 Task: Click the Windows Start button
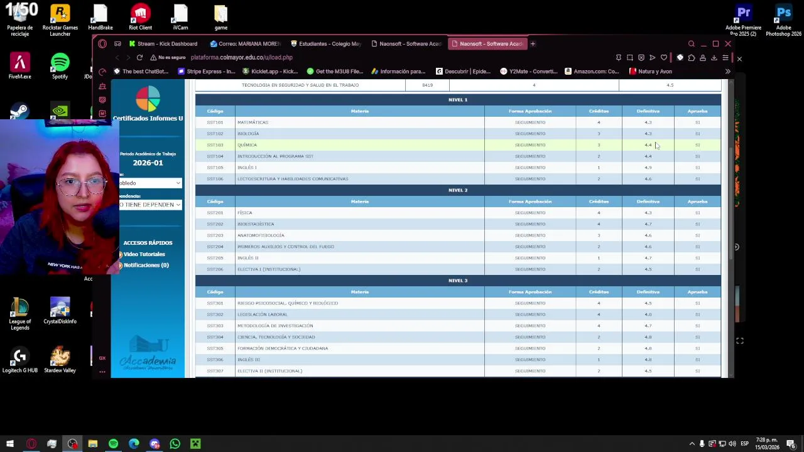[x=10, y=444]
